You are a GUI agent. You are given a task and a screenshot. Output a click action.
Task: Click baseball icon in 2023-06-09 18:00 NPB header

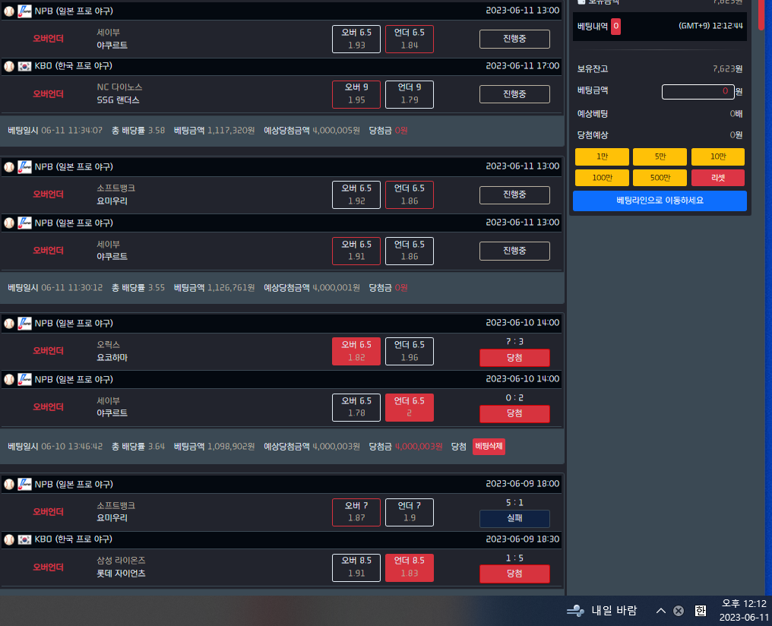[x=9, y=484]
